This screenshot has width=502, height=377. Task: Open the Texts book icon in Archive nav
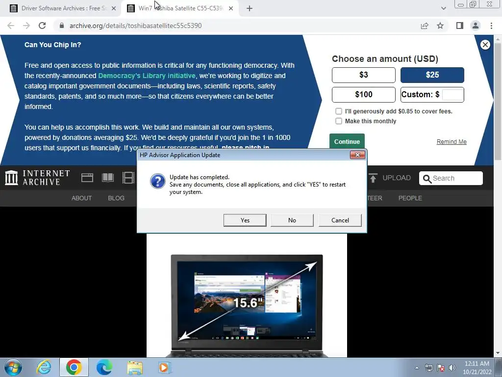tap(108, 178)
